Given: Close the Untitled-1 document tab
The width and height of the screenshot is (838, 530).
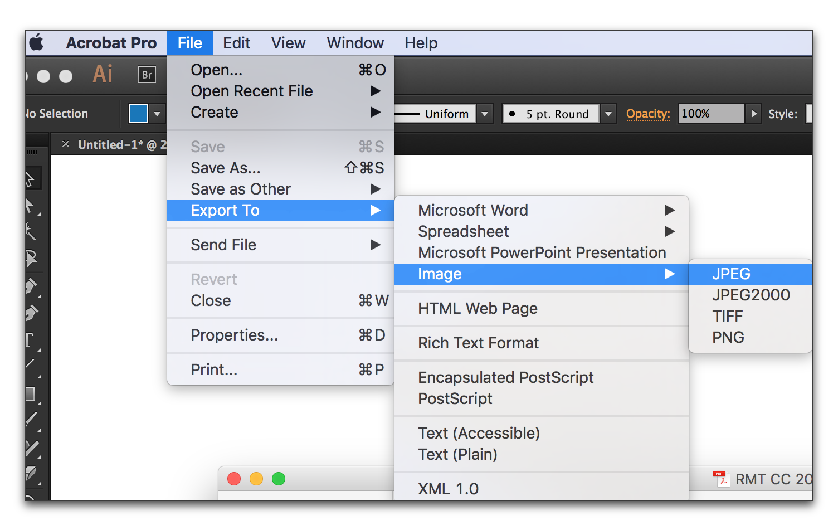Looking at the screenshot, I should [x=66, y=144].
